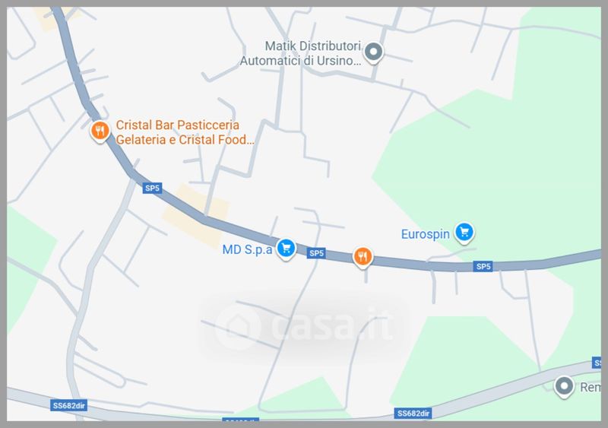Select the MD S.p.a shopping cart marker
Viewport: 608px width, 428px height.
287,249
